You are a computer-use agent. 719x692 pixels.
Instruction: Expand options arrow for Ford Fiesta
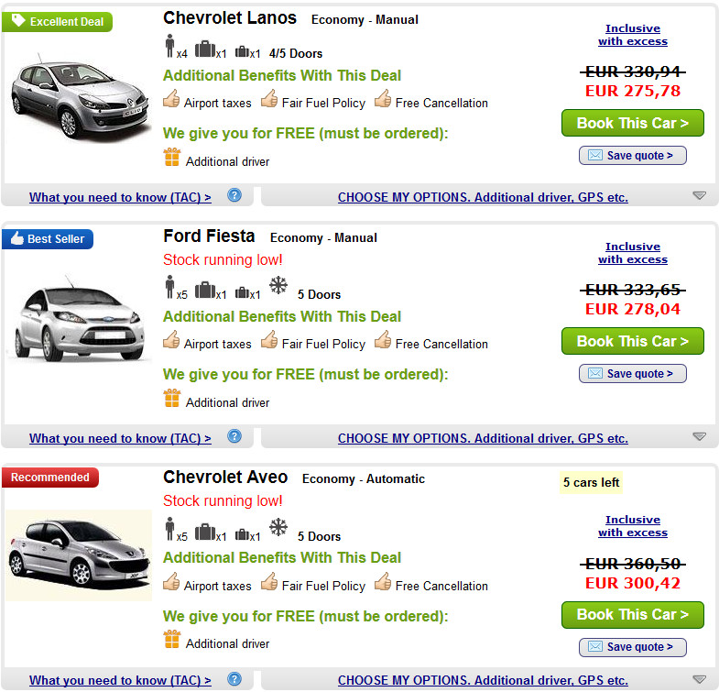point(700,437)
